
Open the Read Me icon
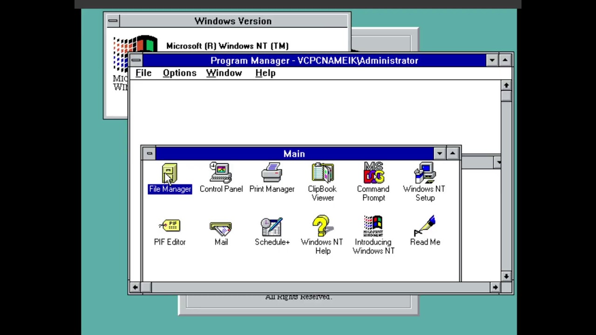coord(425,231)
